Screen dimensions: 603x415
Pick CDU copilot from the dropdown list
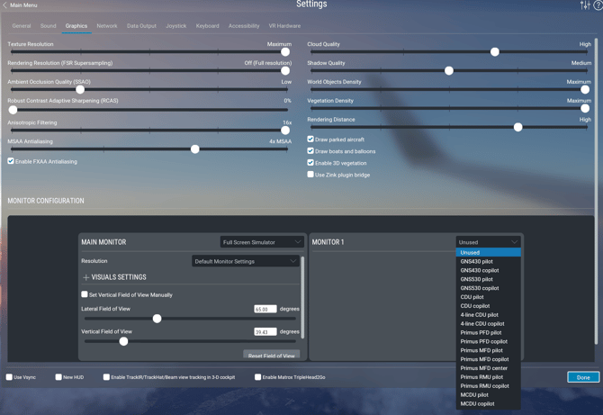(x=489, y=306)
